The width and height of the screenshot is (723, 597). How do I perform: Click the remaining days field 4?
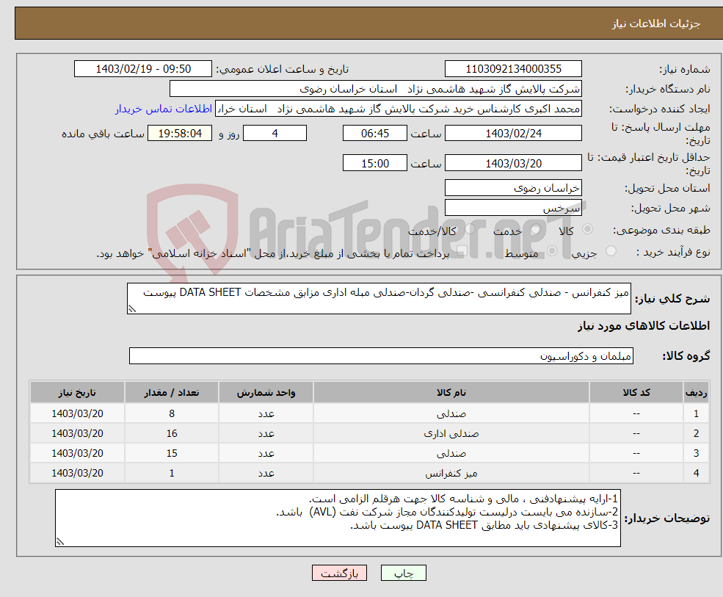click(275, 134)
